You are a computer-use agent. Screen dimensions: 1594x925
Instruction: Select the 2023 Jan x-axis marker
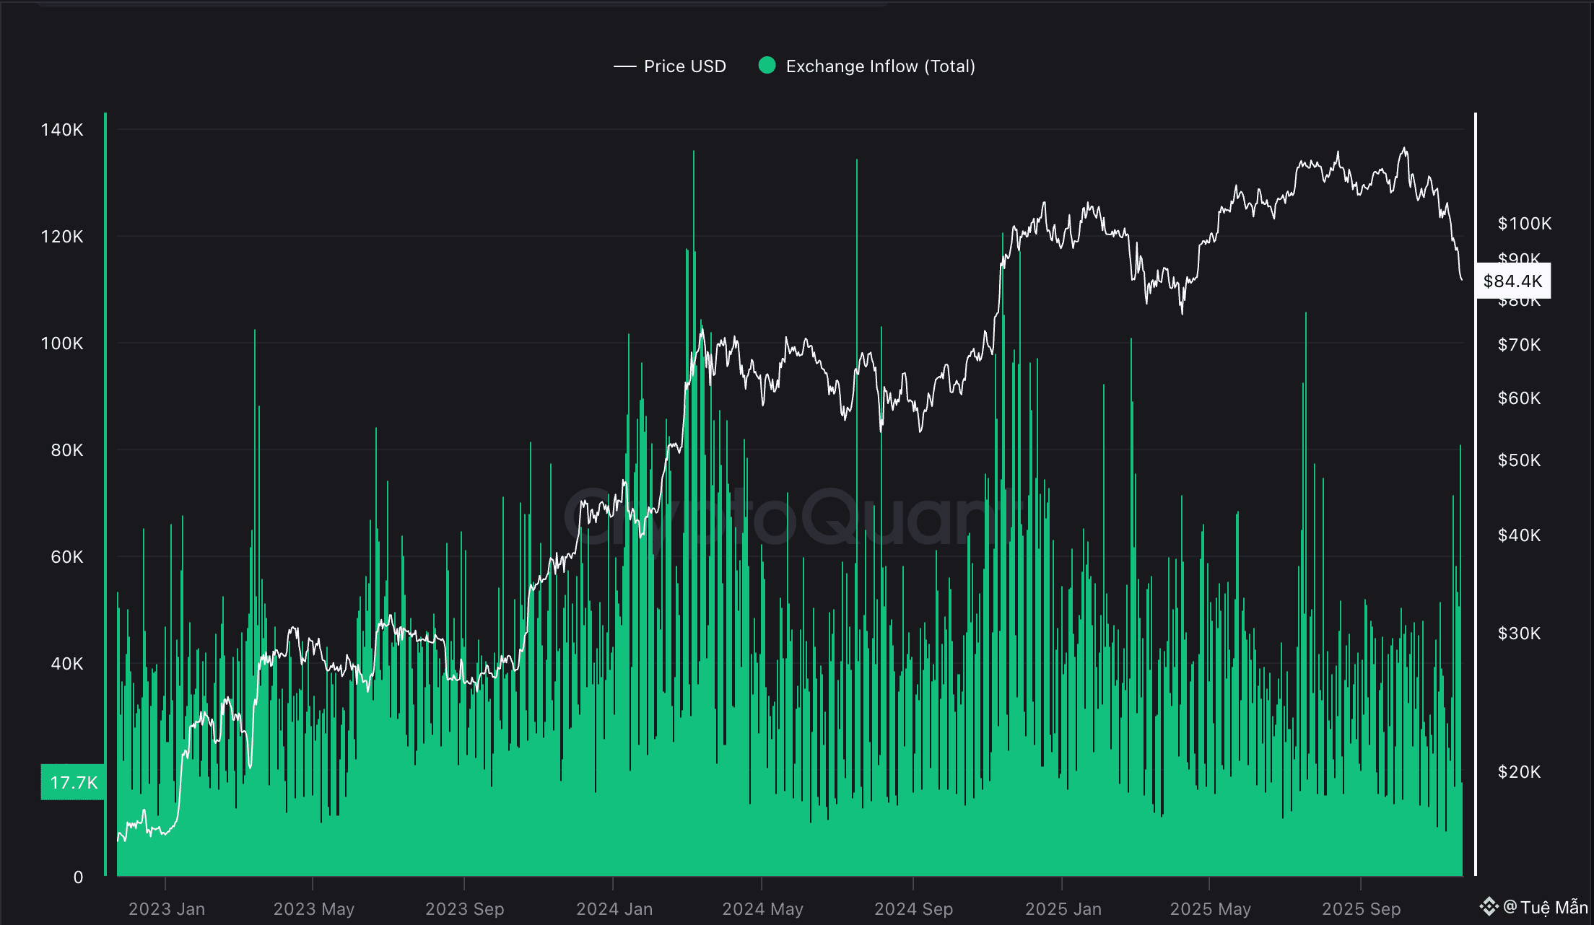166,908
